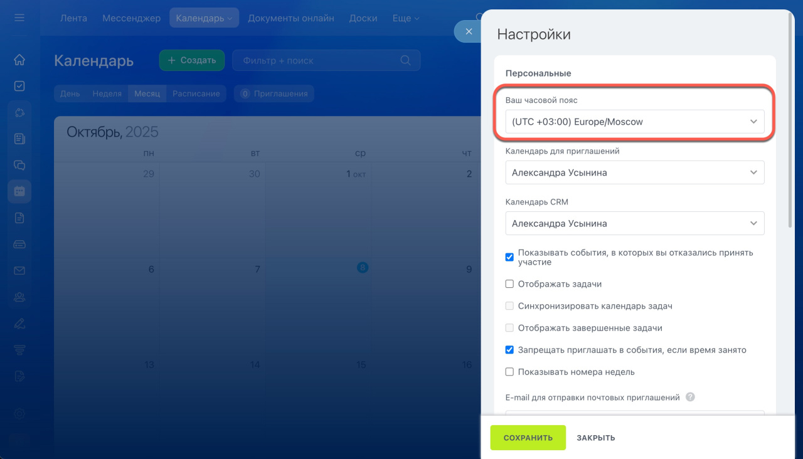Disable 'Запрещать приглашать в события' checkbox
Viewport: 803px width, 459px height.
point(509,350)
